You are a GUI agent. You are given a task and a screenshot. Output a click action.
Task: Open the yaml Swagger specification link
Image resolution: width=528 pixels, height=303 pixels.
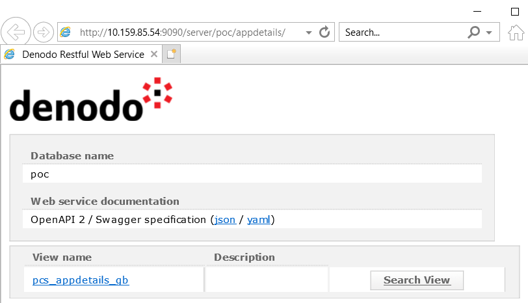(x=258, y=220)
